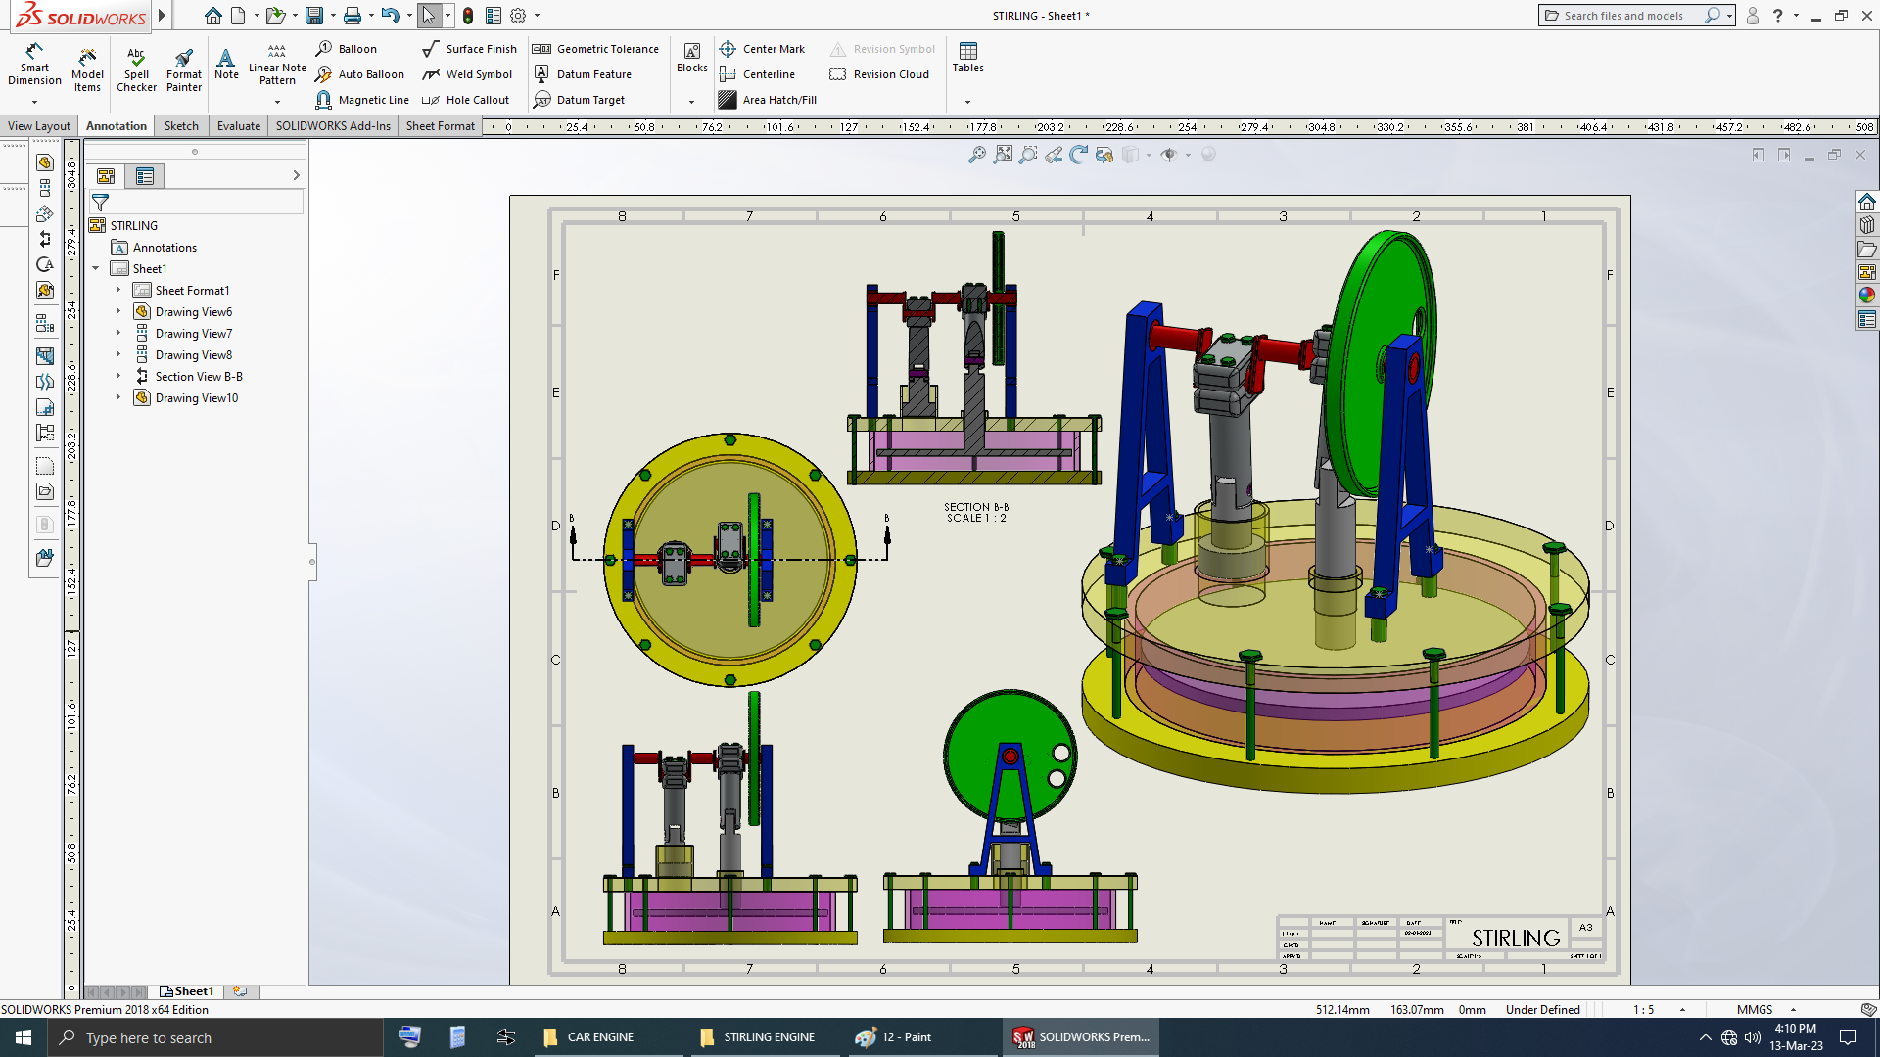Collapse the Sheet1 tree node
This screenshot has height=1057, width=1880.
pos(96,268)
